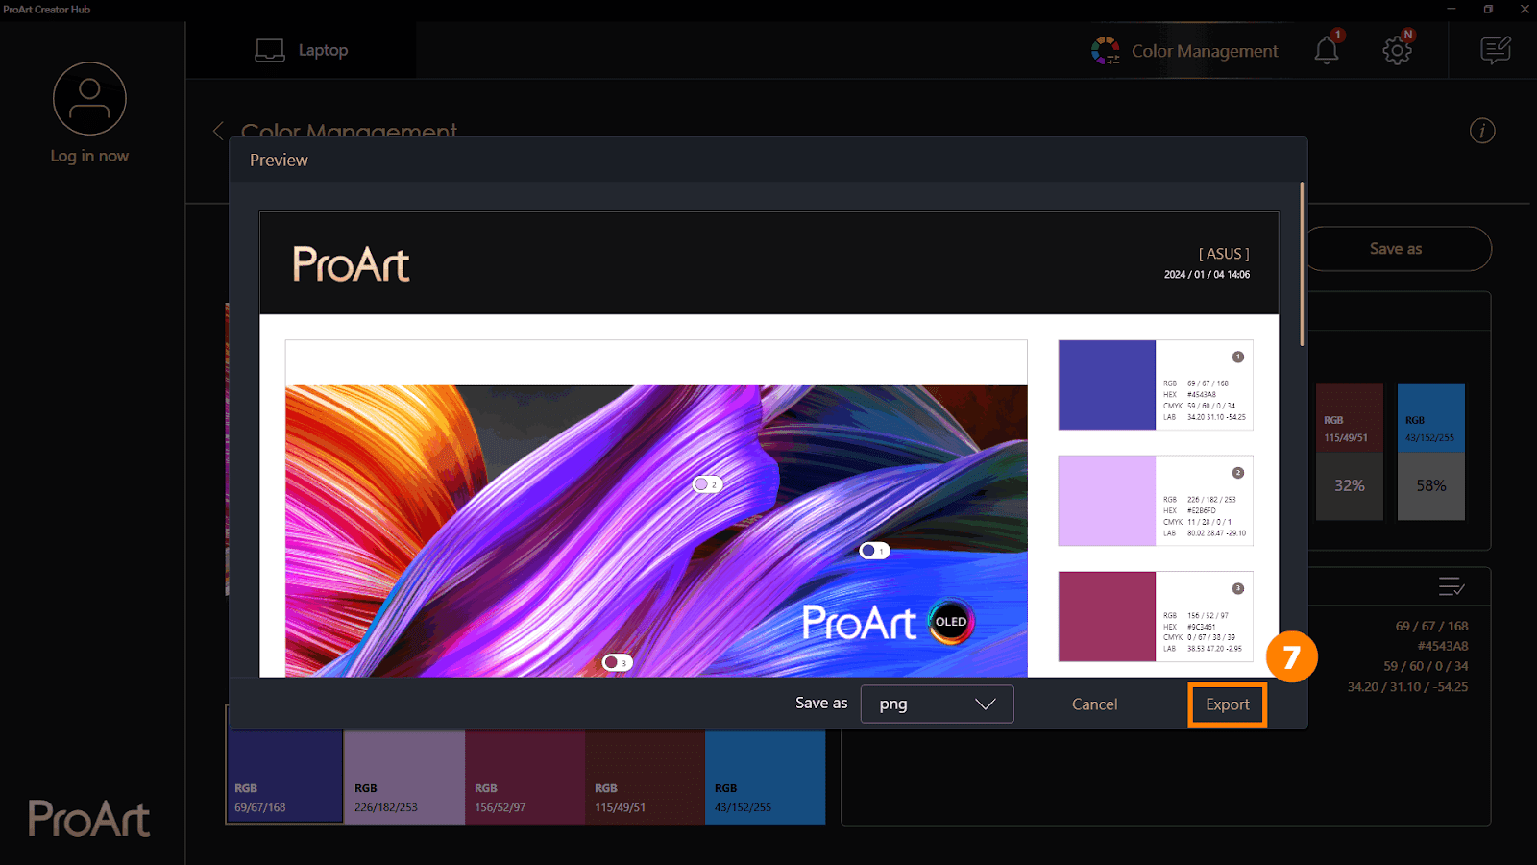This screenshot has width=1537, height=865.
Task: Click the hex value #4543A8
Action: pos(1442,646)
